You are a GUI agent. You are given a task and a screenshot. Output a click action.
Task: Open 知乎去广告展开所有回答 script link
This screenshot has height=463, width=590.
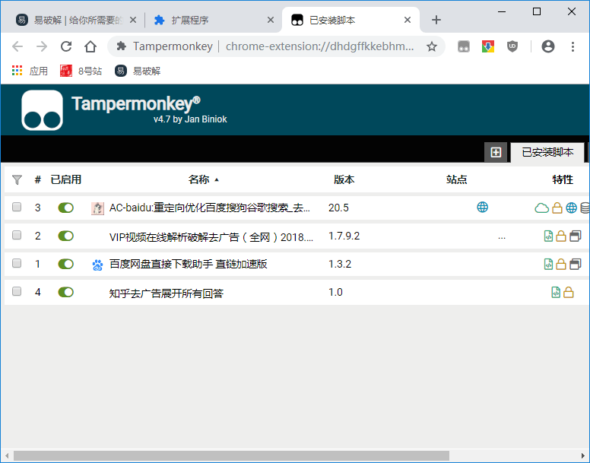click(167, 293)
